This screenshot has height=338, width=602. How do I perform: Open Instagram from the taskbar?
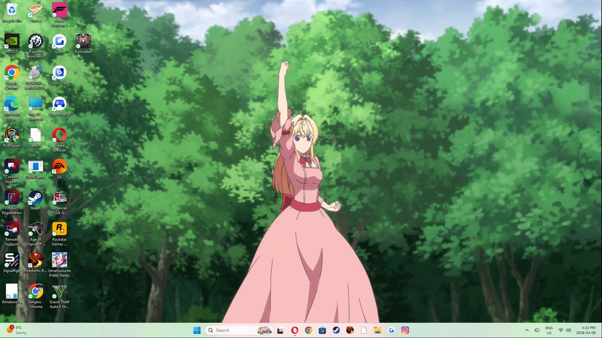[x=404, y=330]
